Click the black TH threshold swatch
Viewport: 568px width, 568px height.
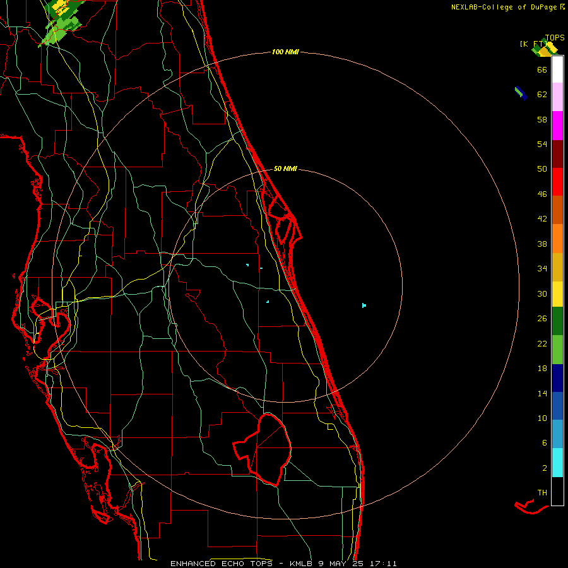[x=557, y=491]
